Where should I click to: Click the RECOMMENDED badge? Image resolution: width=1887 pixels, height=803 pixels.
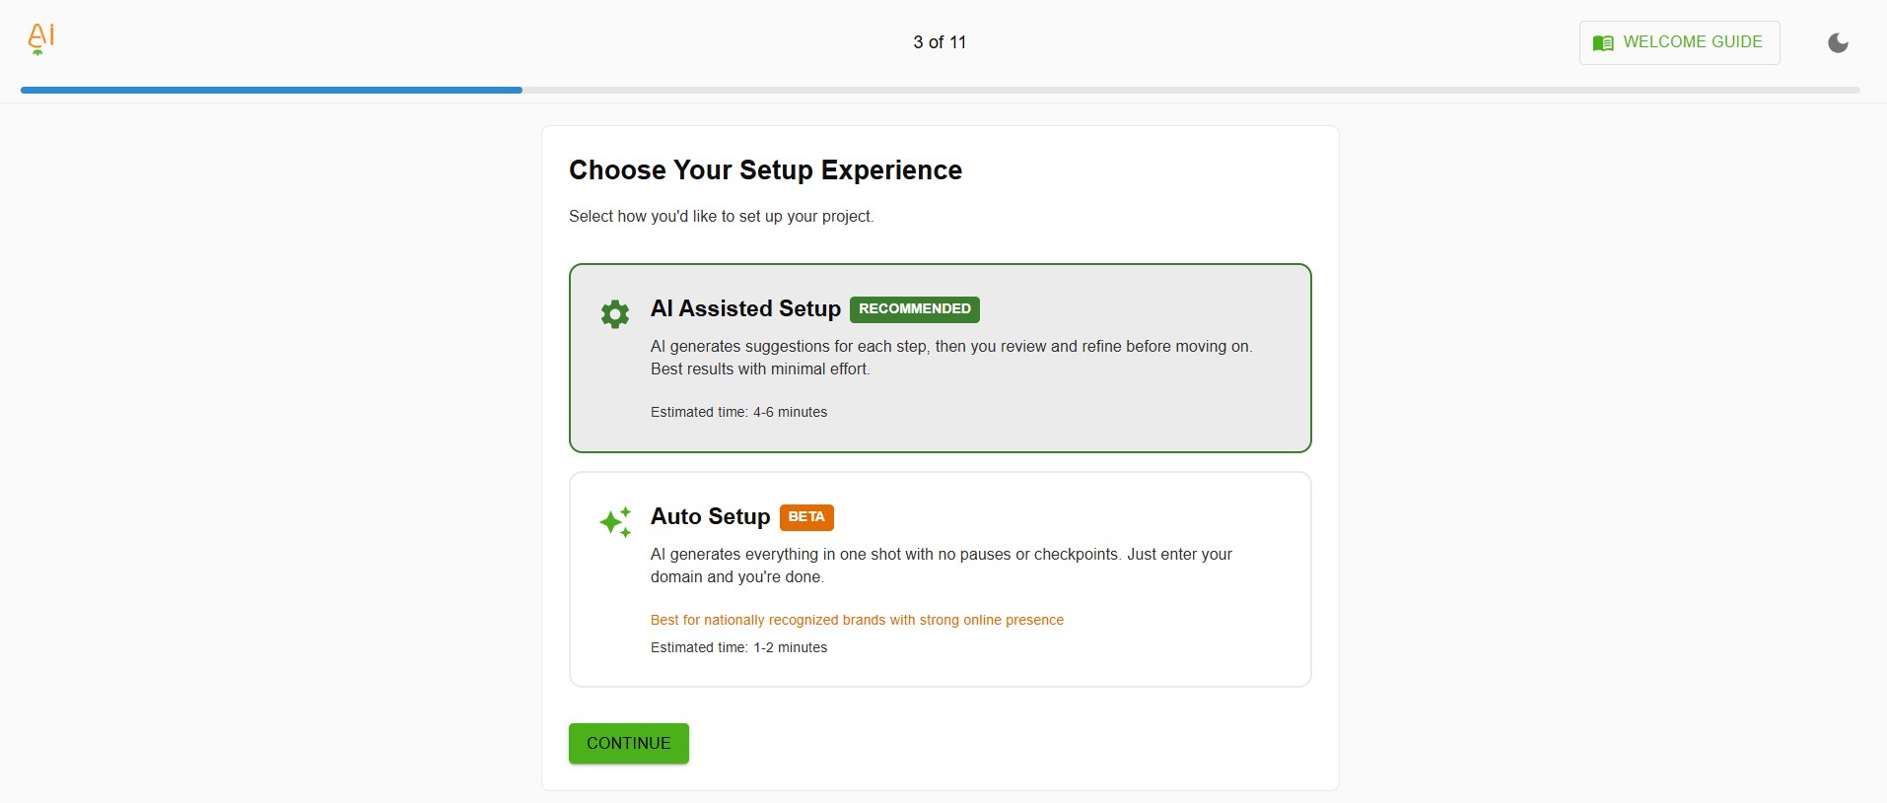[913, 308]
